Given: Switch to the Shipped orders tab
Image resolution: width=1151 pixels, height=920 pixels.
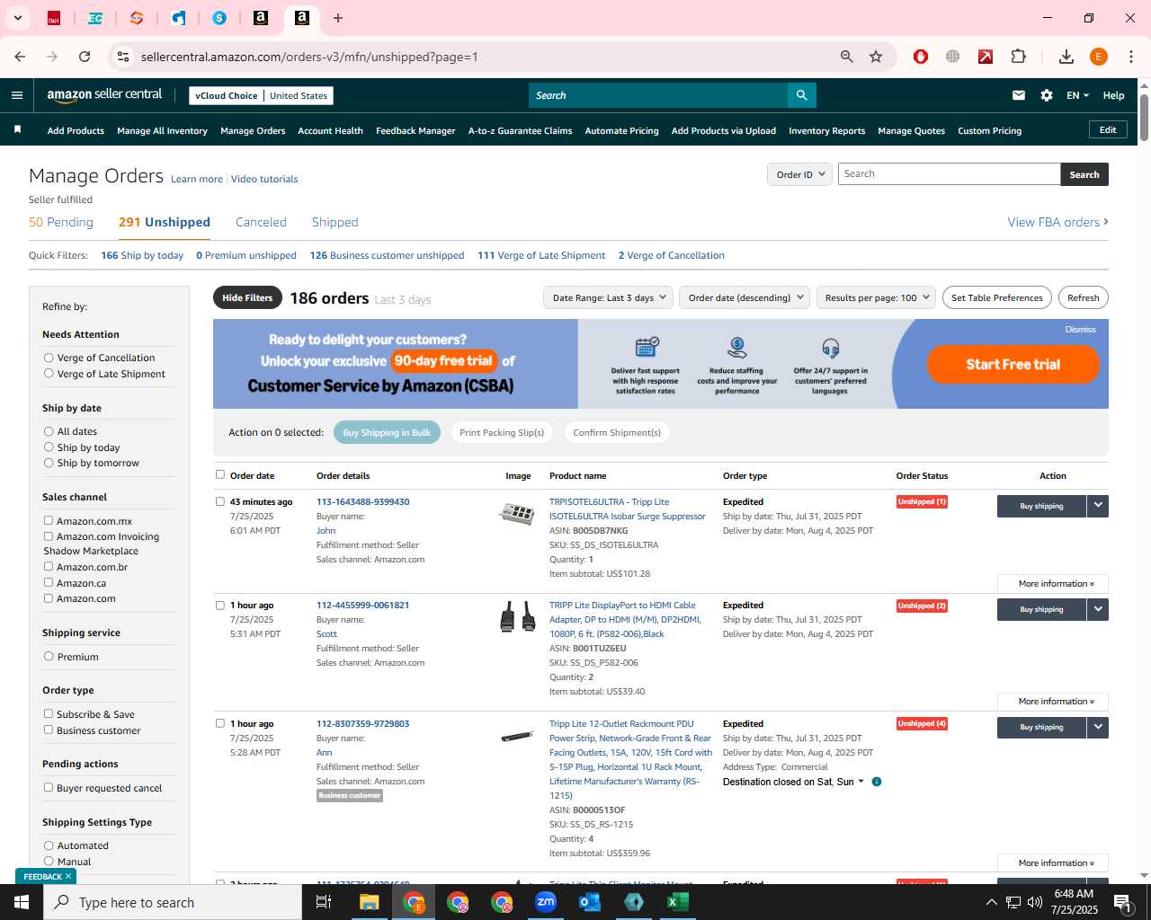Looking at the screenshot, I should pyautogui.click(x=335, y=222).
